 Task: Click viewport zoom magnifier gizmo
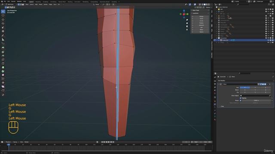coord(187,20)
